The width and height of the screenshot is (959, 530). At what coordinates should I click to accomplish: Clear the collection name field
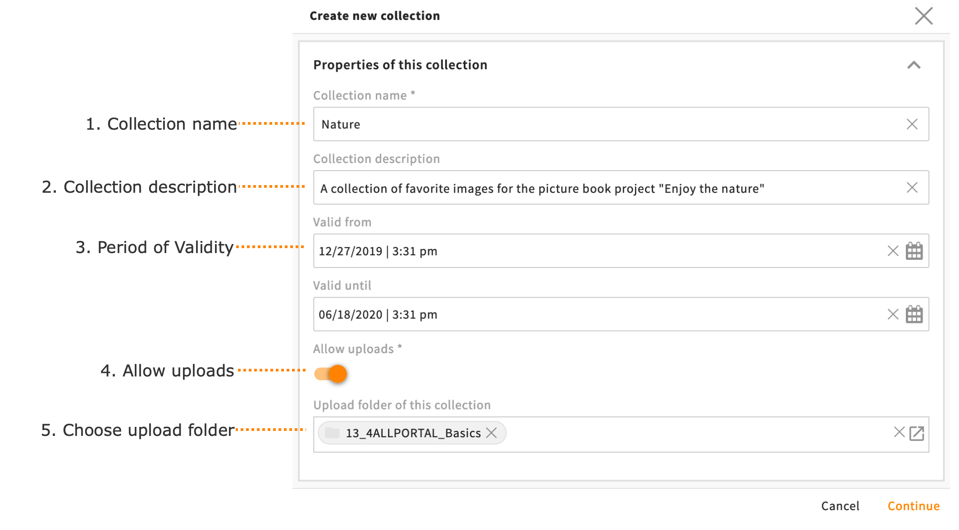pyautogui.click(x=913, y=124)
